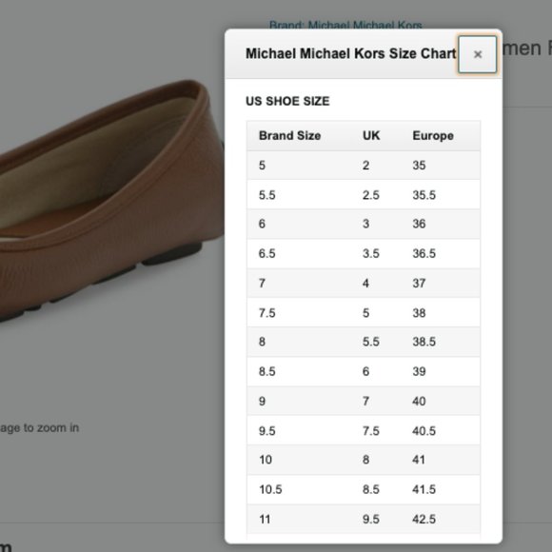This screenshot has height=552, width=552.
Task: Click UK 5.5 value
Action: [x=371, y=342]
